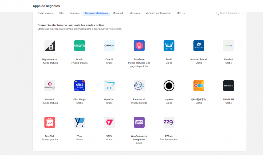263x158 pixels.
Task: Open the Reservas tab
Action: coord(75,13)
